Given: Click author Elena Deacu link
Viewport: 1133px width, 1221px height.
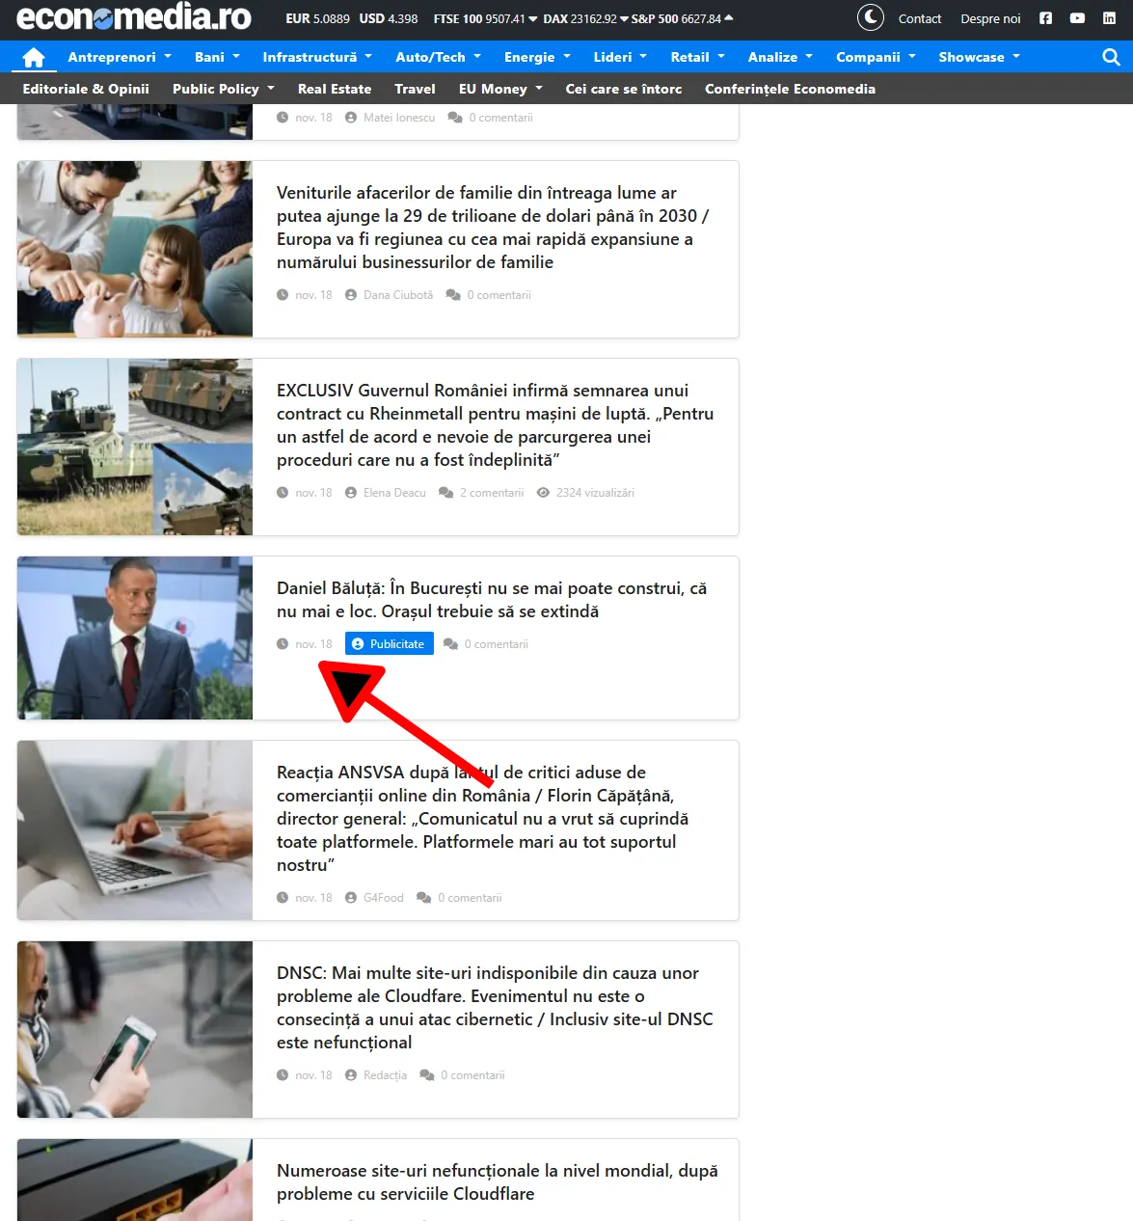Looking at the screenshot, I should (x=393, y=493).
